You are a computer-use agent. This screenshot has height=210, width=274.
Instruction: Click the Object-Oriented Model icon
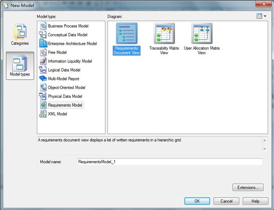pos(43,87)
